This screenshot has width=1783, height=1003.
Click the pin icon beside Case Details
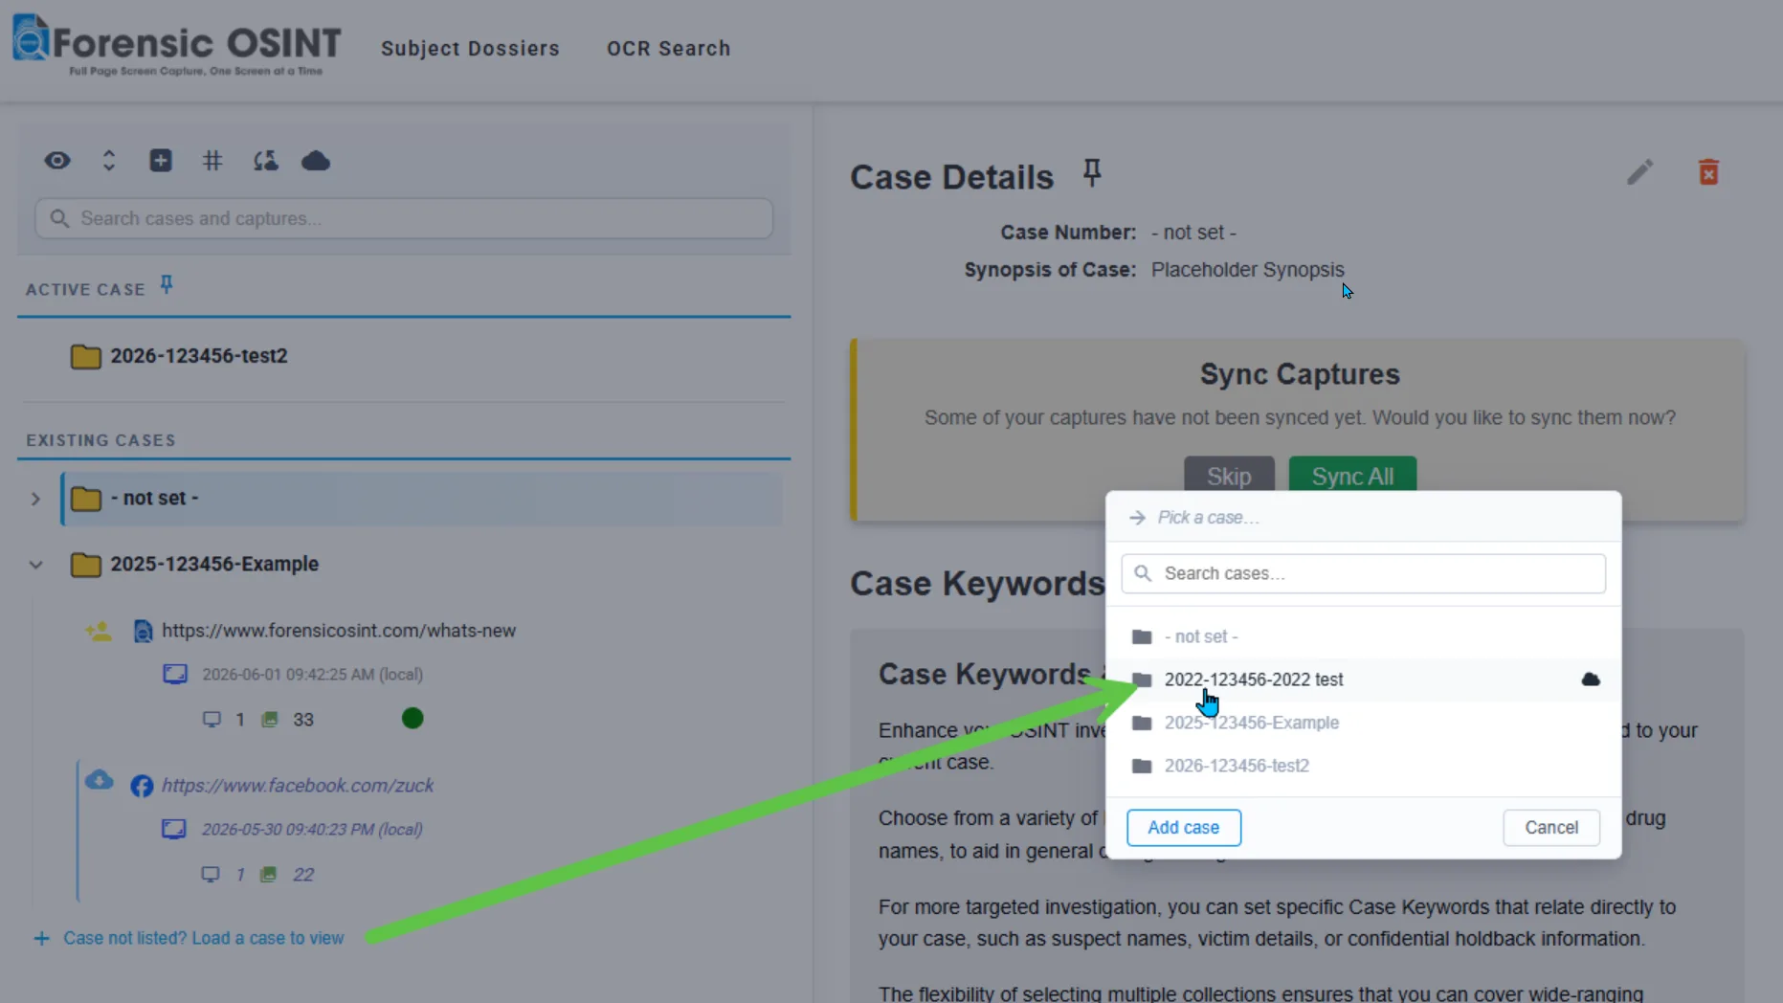tap(1092, 173)
